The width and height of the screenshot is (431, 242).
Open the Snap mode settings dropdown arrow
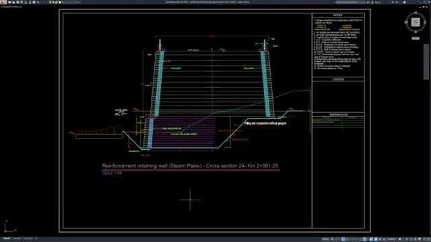339,239
